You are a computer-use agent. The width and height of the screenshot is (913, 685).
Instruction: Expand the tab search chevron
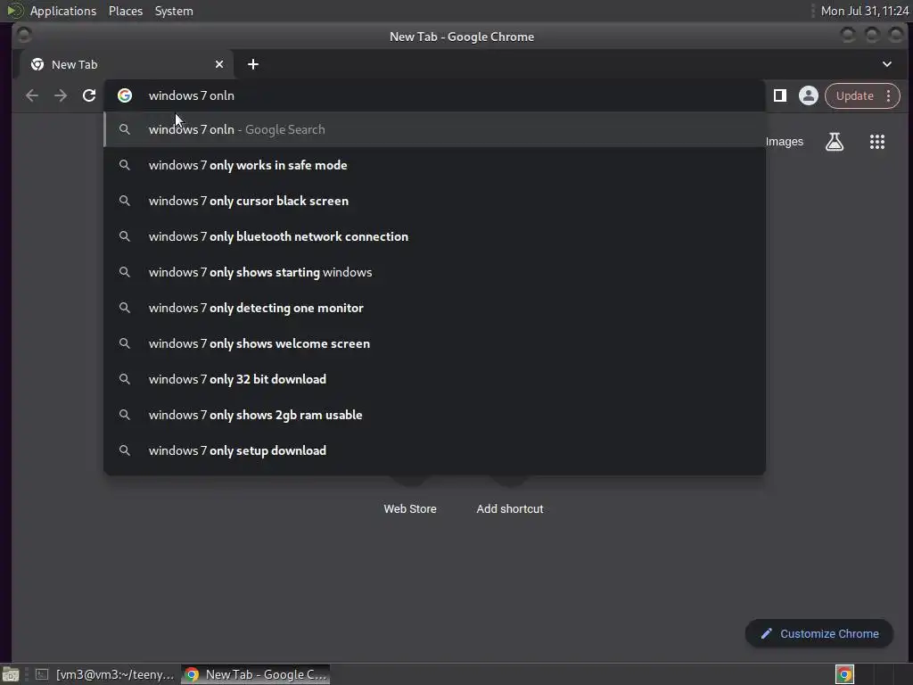coord(887,64)
